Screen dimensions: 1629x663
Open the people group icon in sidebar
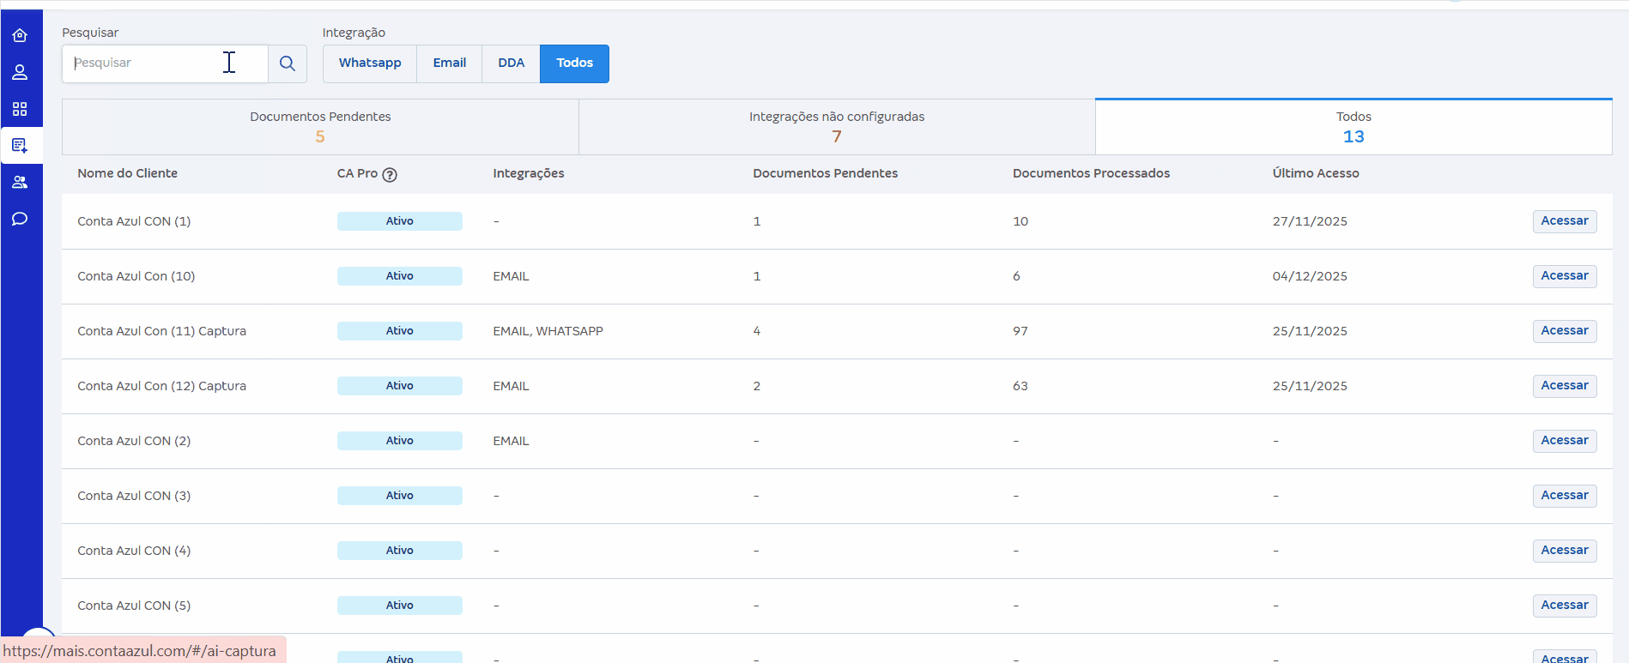point(20,182)
